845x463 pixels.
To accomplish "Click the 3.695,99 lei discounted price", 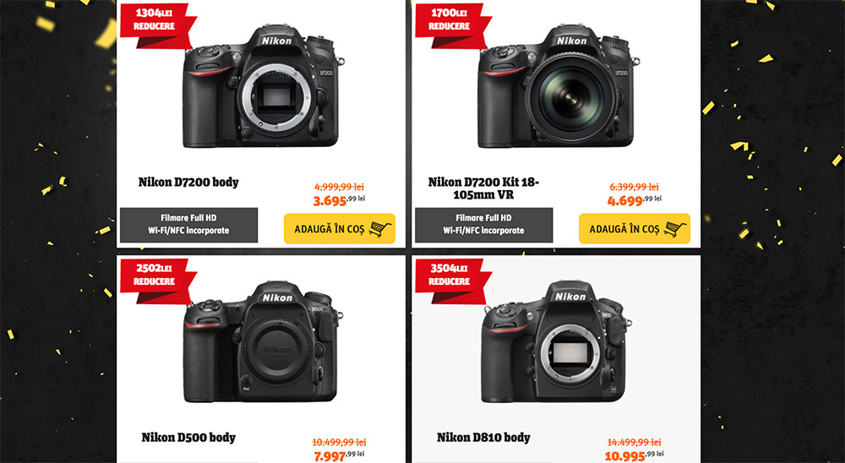I will pos(340,200).
